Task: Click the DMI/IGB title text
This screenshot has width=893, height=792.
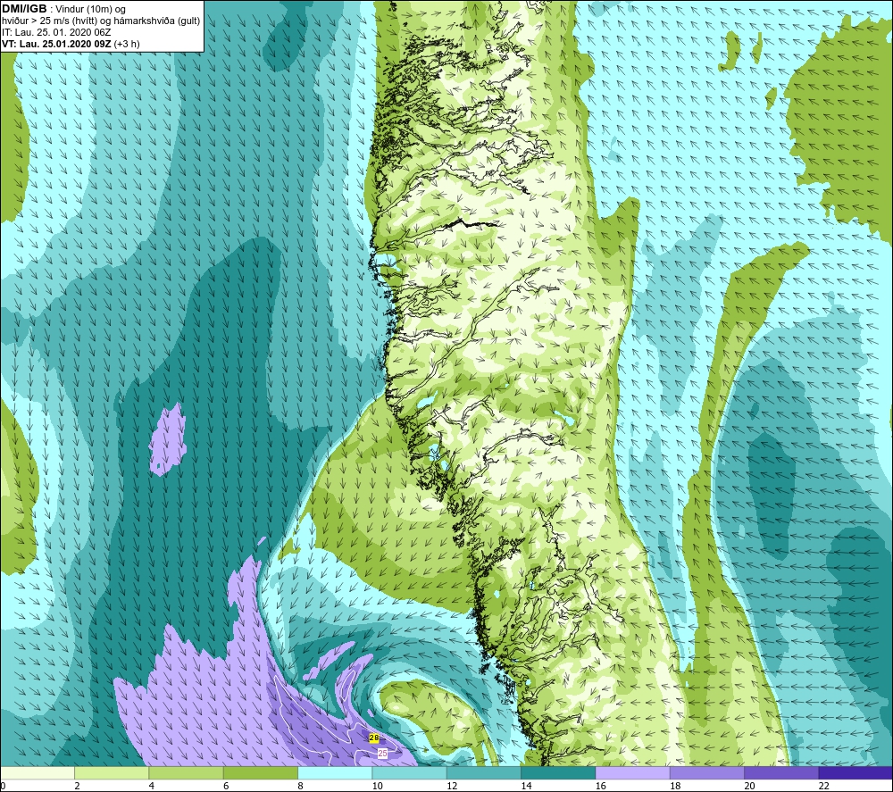Action: [24, 9]
